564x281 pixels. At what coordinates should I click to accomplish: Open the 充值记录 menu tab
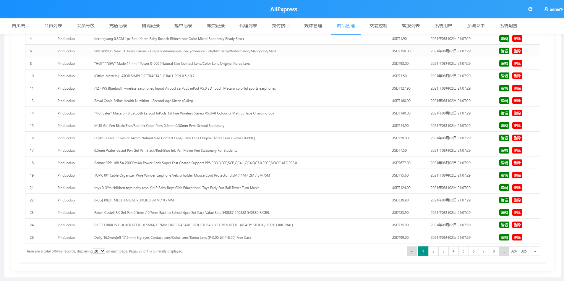(118, 26)
